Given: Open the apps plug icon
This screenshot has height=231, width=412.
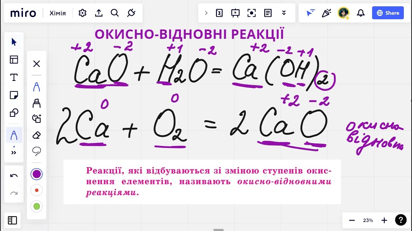Looking at the screenshot, I should (131, 13).
